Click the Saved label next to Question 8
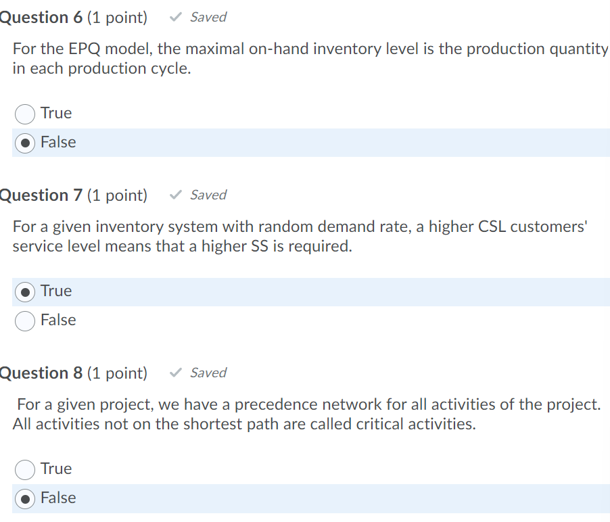This screenshot has width=610, height=522. click(x=208, y=373)
